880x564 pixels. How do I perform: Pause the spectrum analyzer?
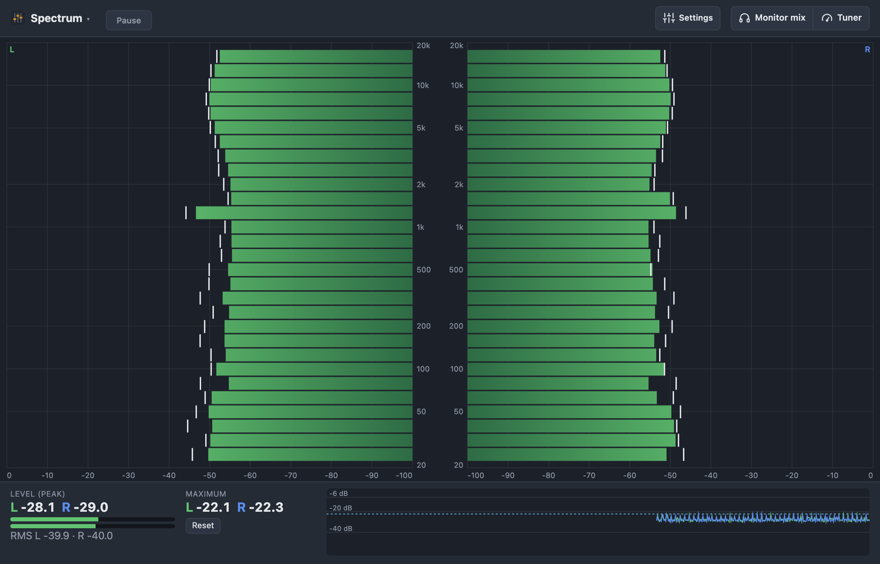[129, 20]
